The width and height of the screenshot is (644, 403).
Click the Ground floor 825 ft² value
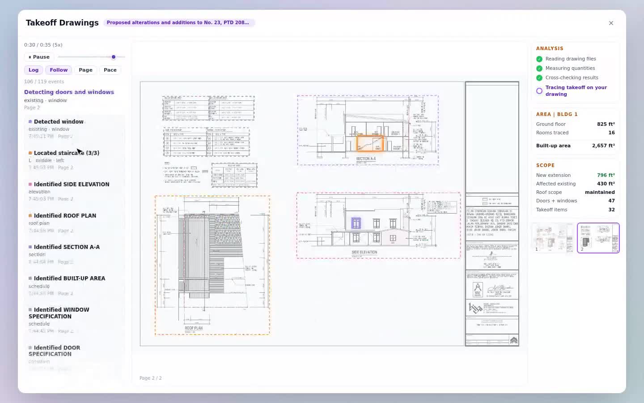606,124
